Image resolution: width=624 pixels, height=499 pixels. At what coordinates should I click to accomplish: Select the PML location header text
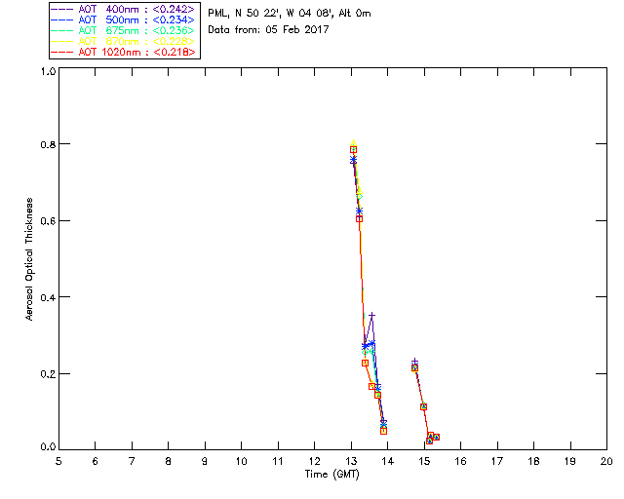[290, 14]
